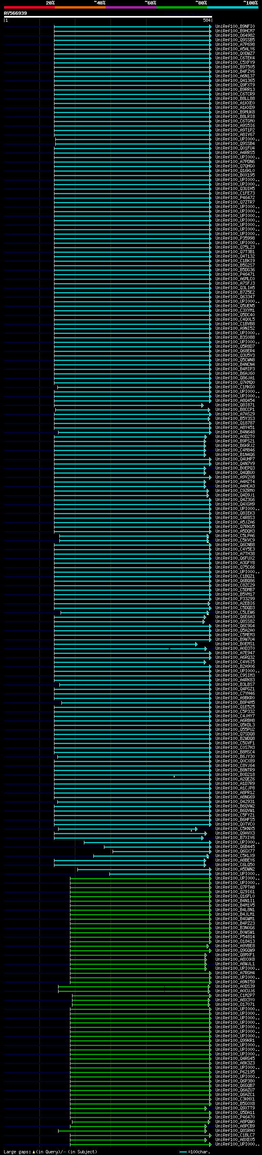This screenshot has width=262, height=1155.
Task: Select UniRef100_A4RK83 label
Action: [235, 680]
